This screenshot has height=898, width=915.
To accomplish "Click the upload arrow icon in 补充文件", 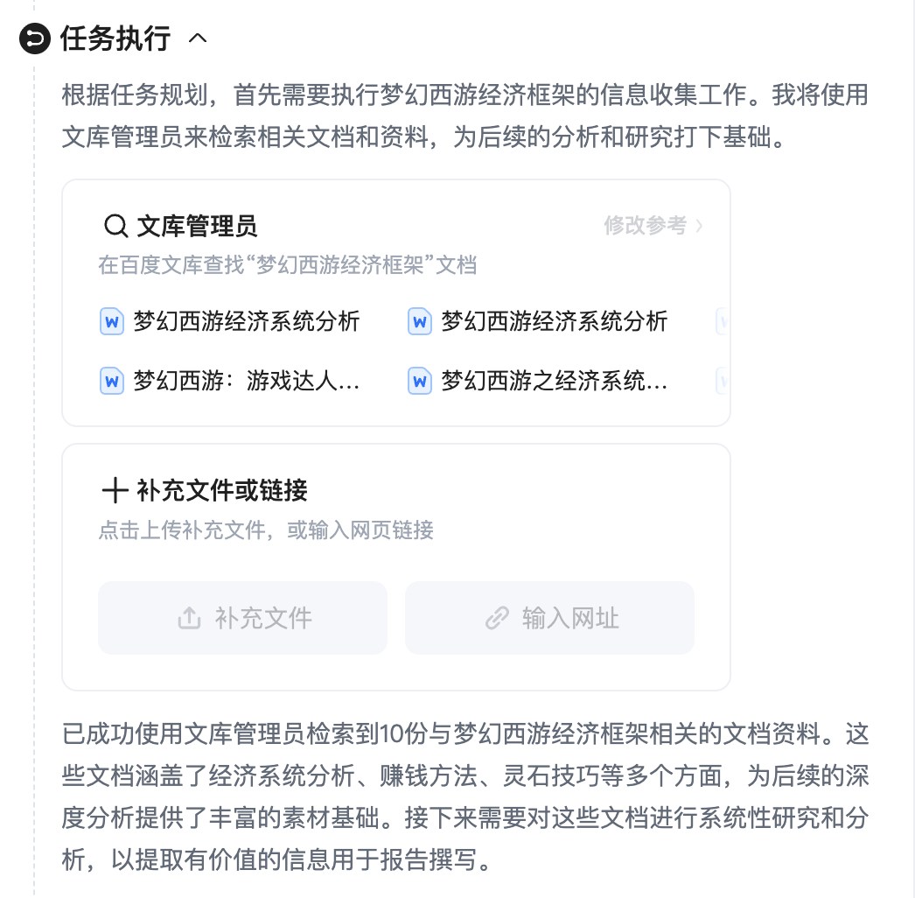I will 189,618.
